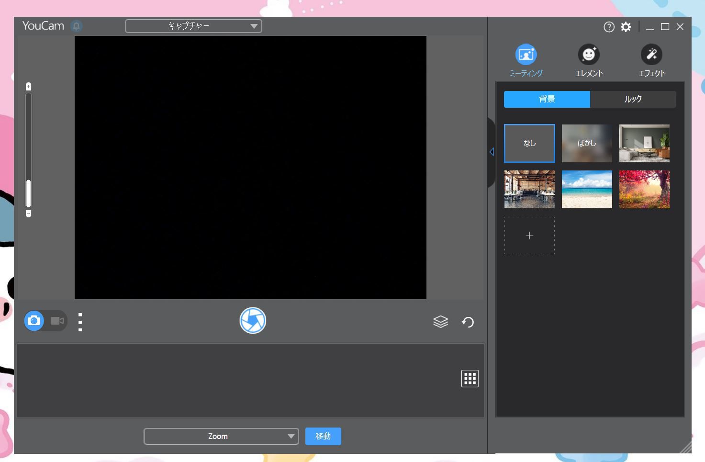Image resolution: width=705 pixels, height=462 pixels.
Task: Open YouCam settings with the gear icon
Action: click(x=625, y=27)
